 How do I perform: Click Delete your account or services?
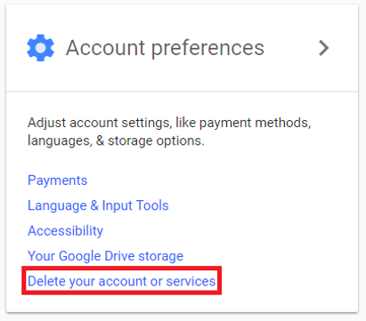point(122,281)
